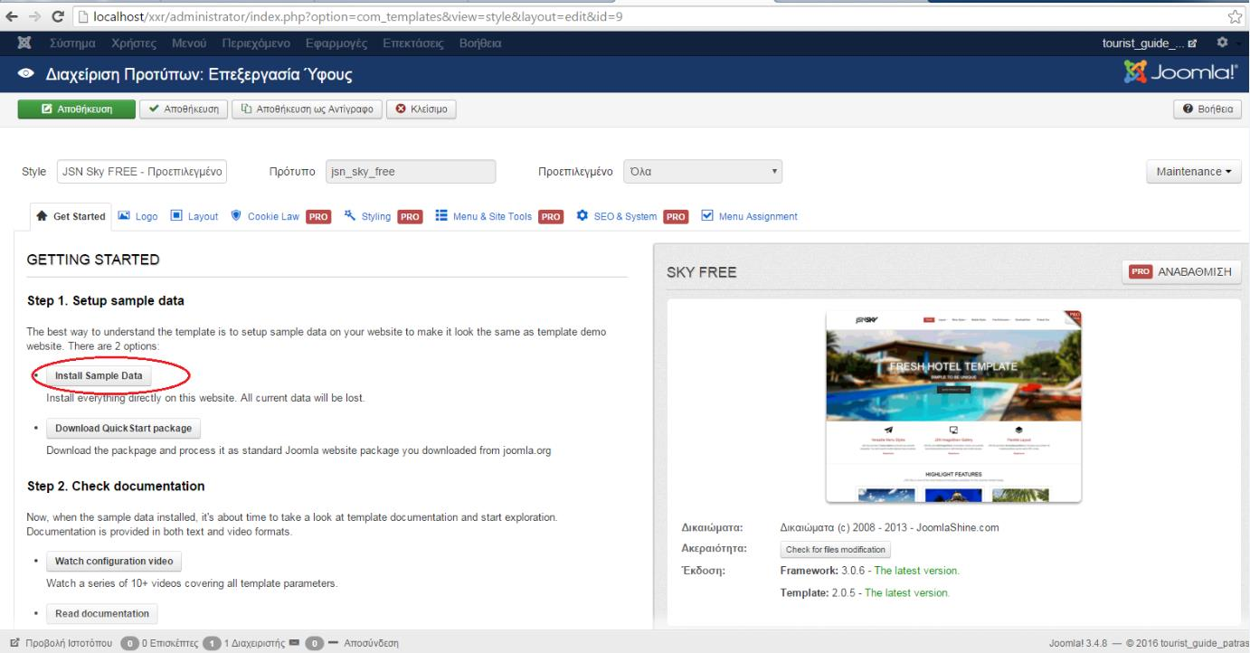Click the administrators count badge in status bar
The width and height of the screenshot is (1250, 653).
(x=213, y=643)
